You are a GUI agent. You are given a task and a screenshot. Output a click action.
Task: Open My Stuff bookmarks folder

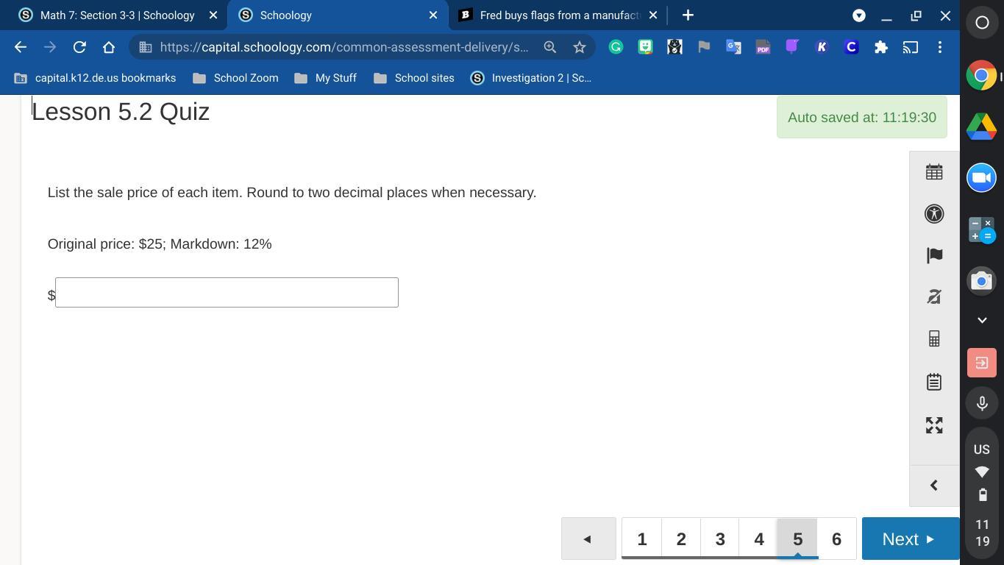pos(325,78)
